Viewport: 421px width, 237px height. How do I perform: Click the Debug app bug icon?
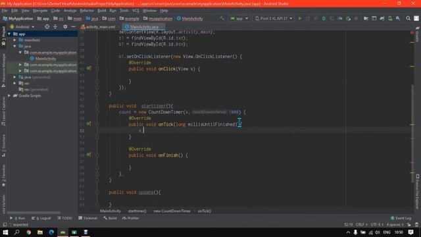[324, 18]
